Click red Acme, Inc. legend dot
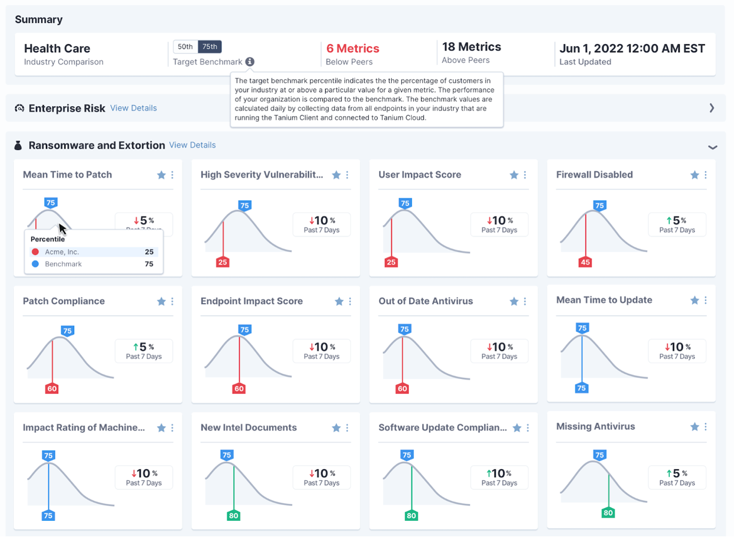 click(35, 252)
